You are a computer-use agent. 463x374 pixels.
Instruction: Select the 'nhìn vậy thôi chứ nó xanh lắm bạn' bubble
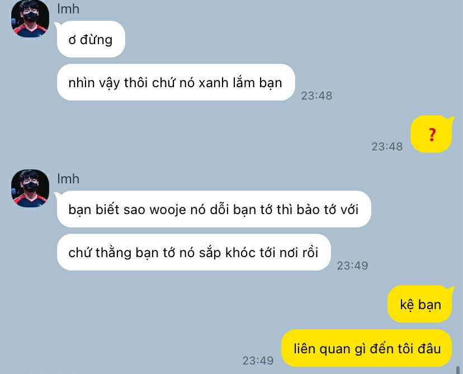[176, 82]
